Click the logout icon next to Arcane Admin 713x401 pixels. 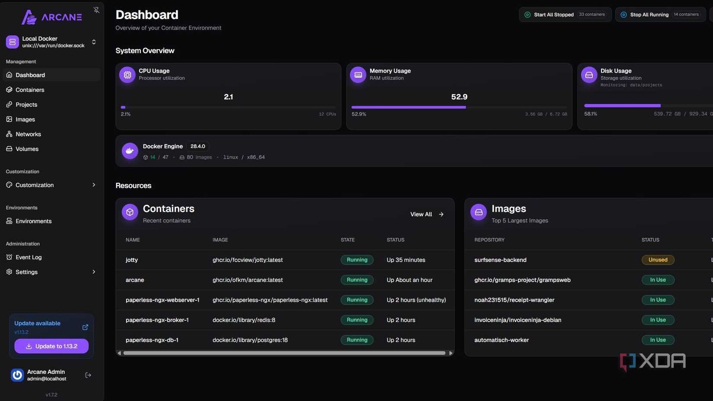pyautogui.click(x=88, y=375)
